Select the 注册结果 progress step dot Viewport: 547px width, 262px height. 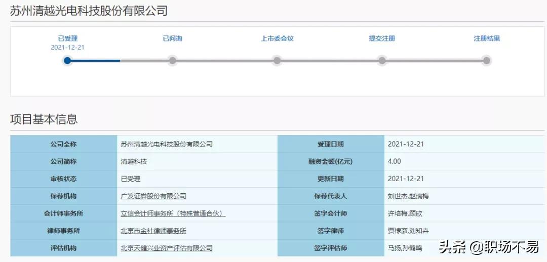click(x=487, y=61)
